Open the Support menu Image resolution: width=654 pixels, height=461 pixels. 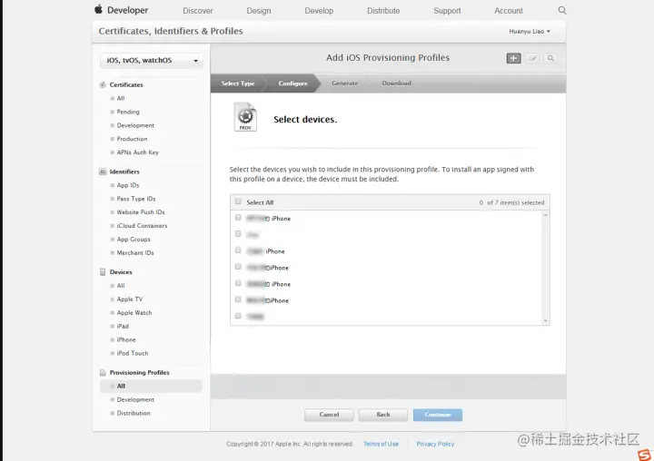click(447, 11)
